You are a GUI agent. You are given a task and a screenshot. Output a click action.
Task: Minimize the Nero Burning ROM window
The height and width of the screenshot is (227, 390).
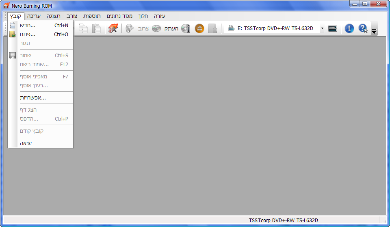click(x=354, y=4)
